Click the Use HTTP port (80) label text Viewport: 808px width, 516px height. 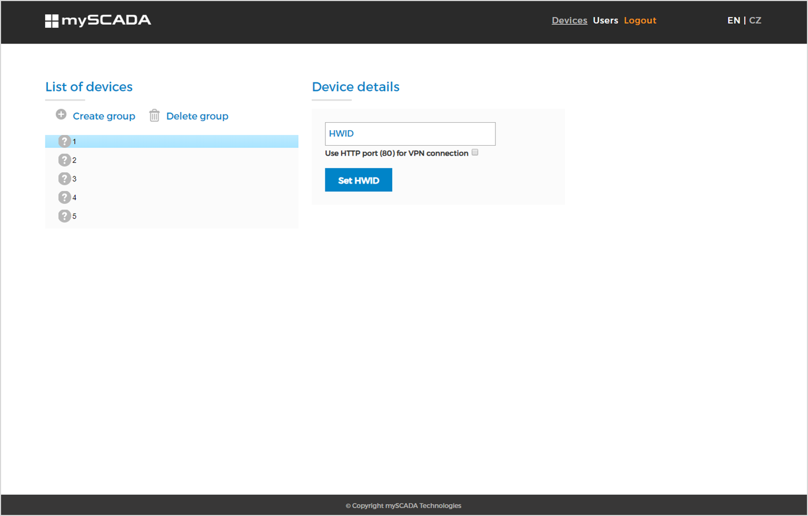(x=397, y=153)
